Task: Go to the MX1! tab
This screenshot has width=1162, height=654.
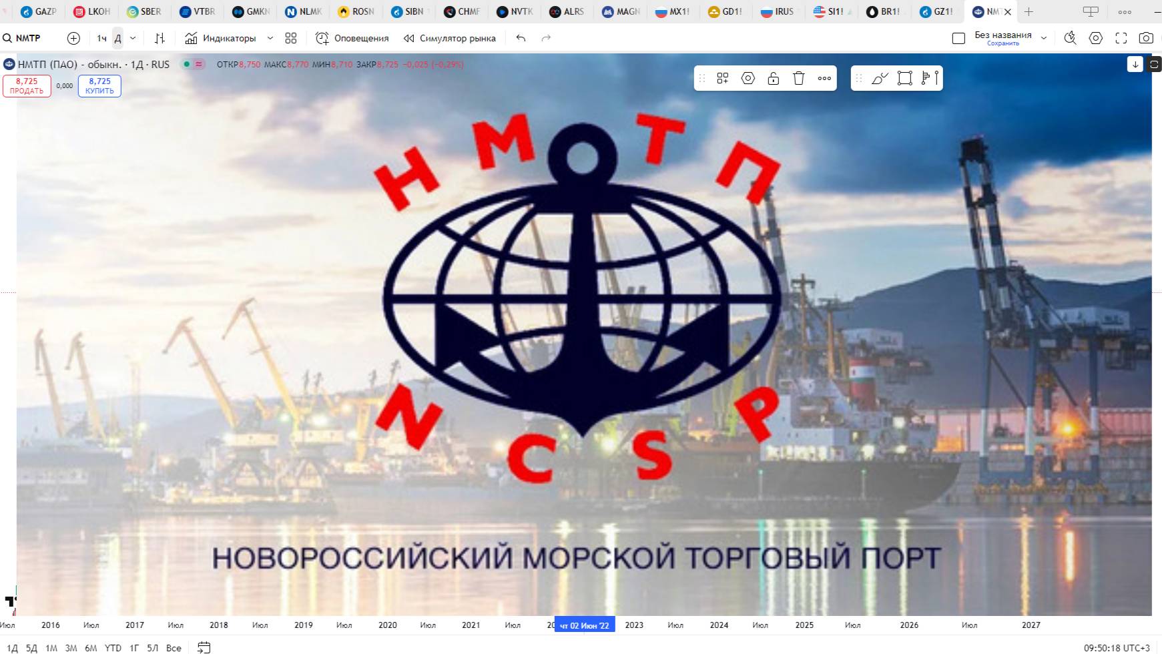Action: tap(673, 11)
